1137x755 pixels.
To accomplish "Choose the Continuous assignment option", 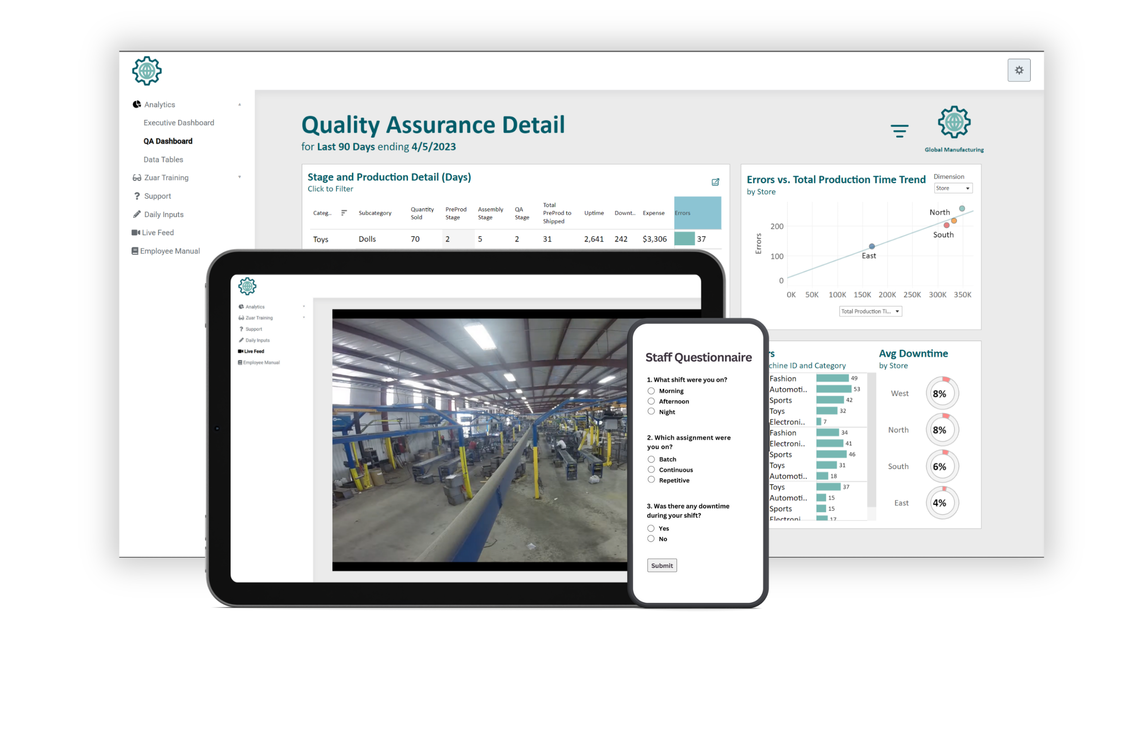I will point(651,470).
